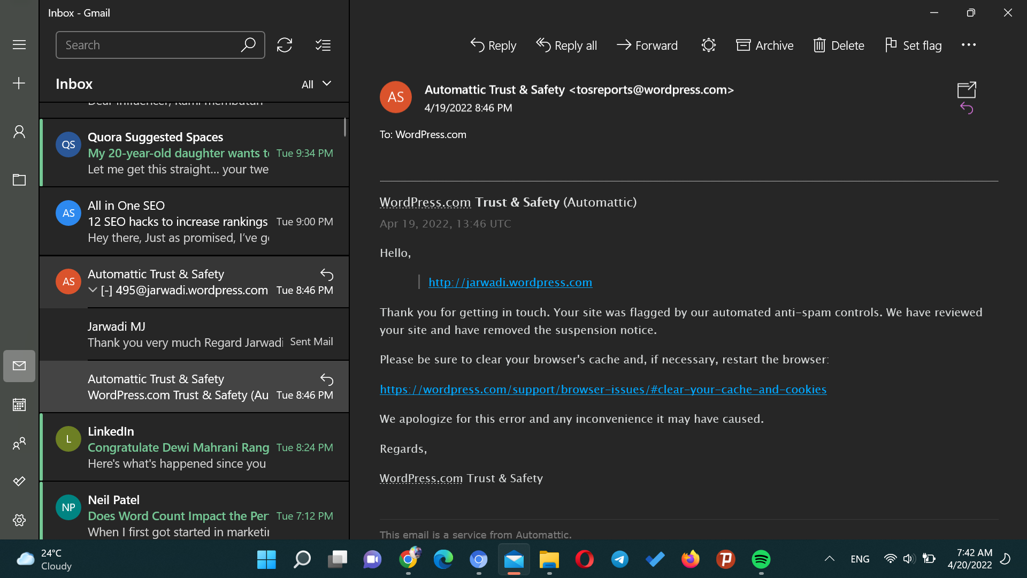The width and height of the screenshot is (1027, 578).
Task: Set flag on the open message
Action: pos(913,45)
